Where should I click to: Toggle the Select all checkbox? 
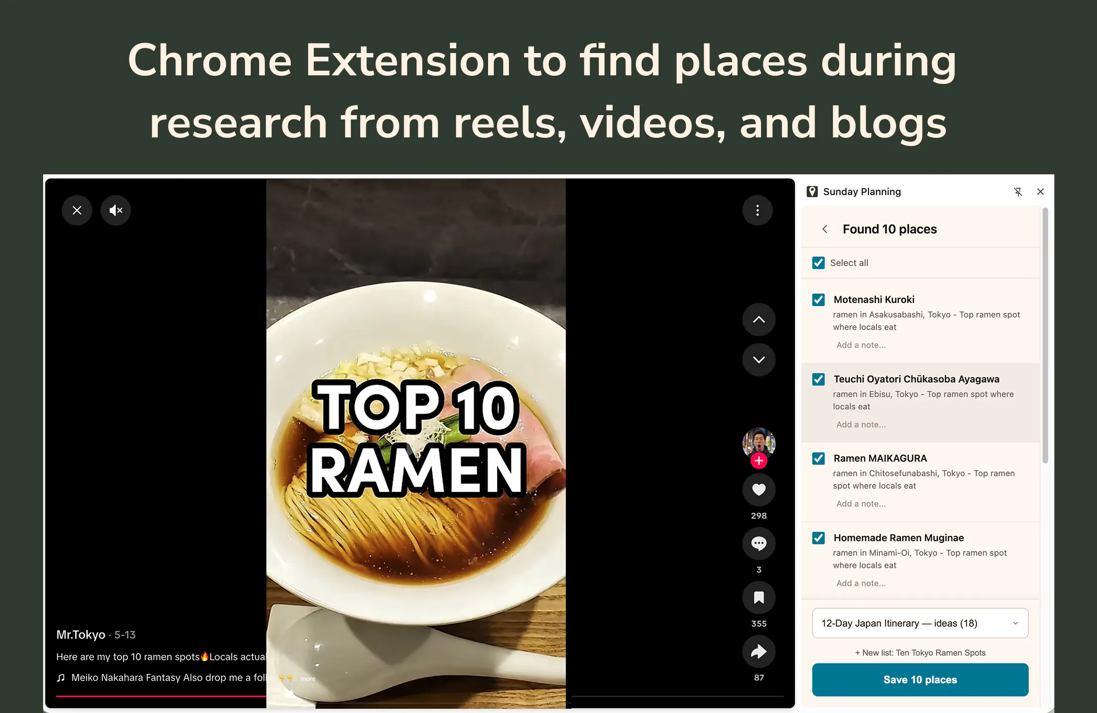click(818, 263)
